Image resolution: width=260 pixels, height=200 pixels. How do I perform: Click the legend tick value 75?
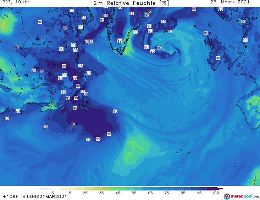167,193
